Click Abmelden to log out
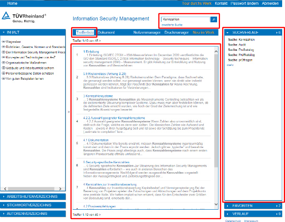 (x=270, y=3)
